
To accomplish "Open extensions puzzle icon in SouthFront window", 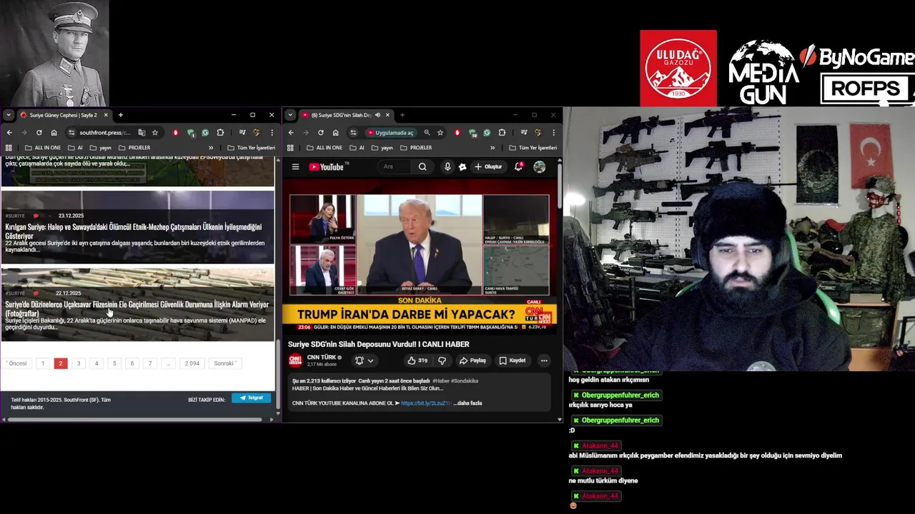I will tap(220, 133).
